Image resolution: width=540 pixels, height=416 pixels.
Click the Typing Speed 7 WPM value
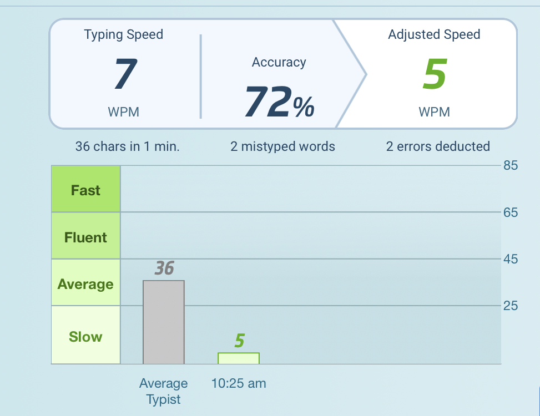click(124, 74)
